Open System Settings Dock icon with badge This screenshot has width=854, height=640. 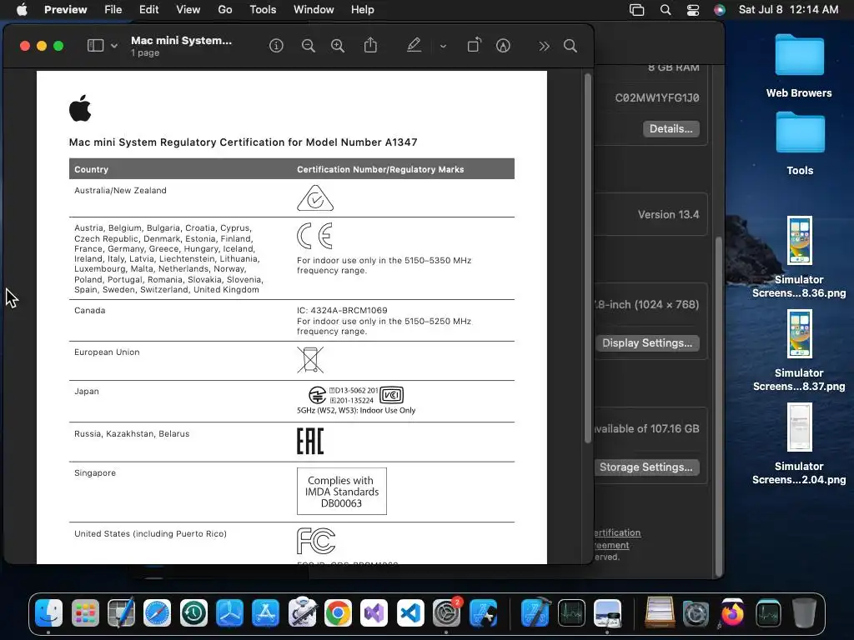[x=447, y=613]
